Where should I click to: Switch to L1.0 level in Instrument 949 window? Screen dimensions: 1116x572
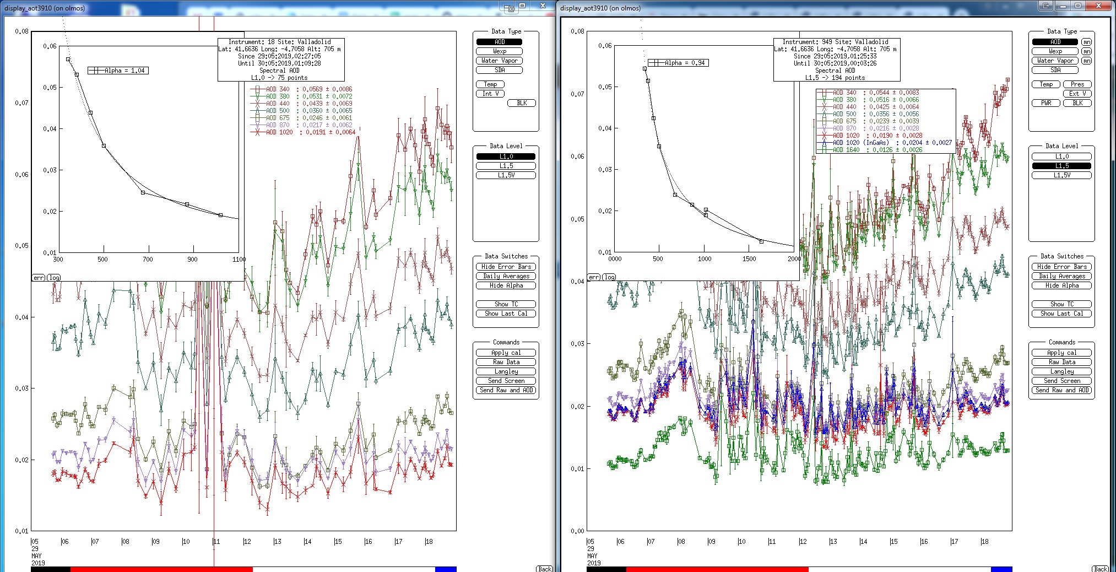tap(1062, 157)
